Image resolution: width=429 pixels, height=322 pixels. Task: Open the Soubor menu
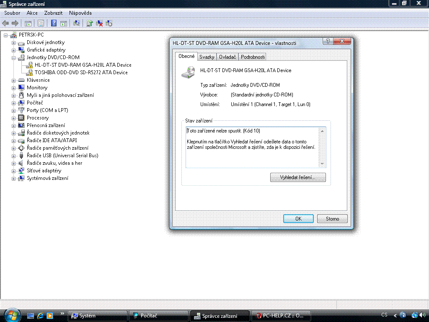[x=12, y=13]
